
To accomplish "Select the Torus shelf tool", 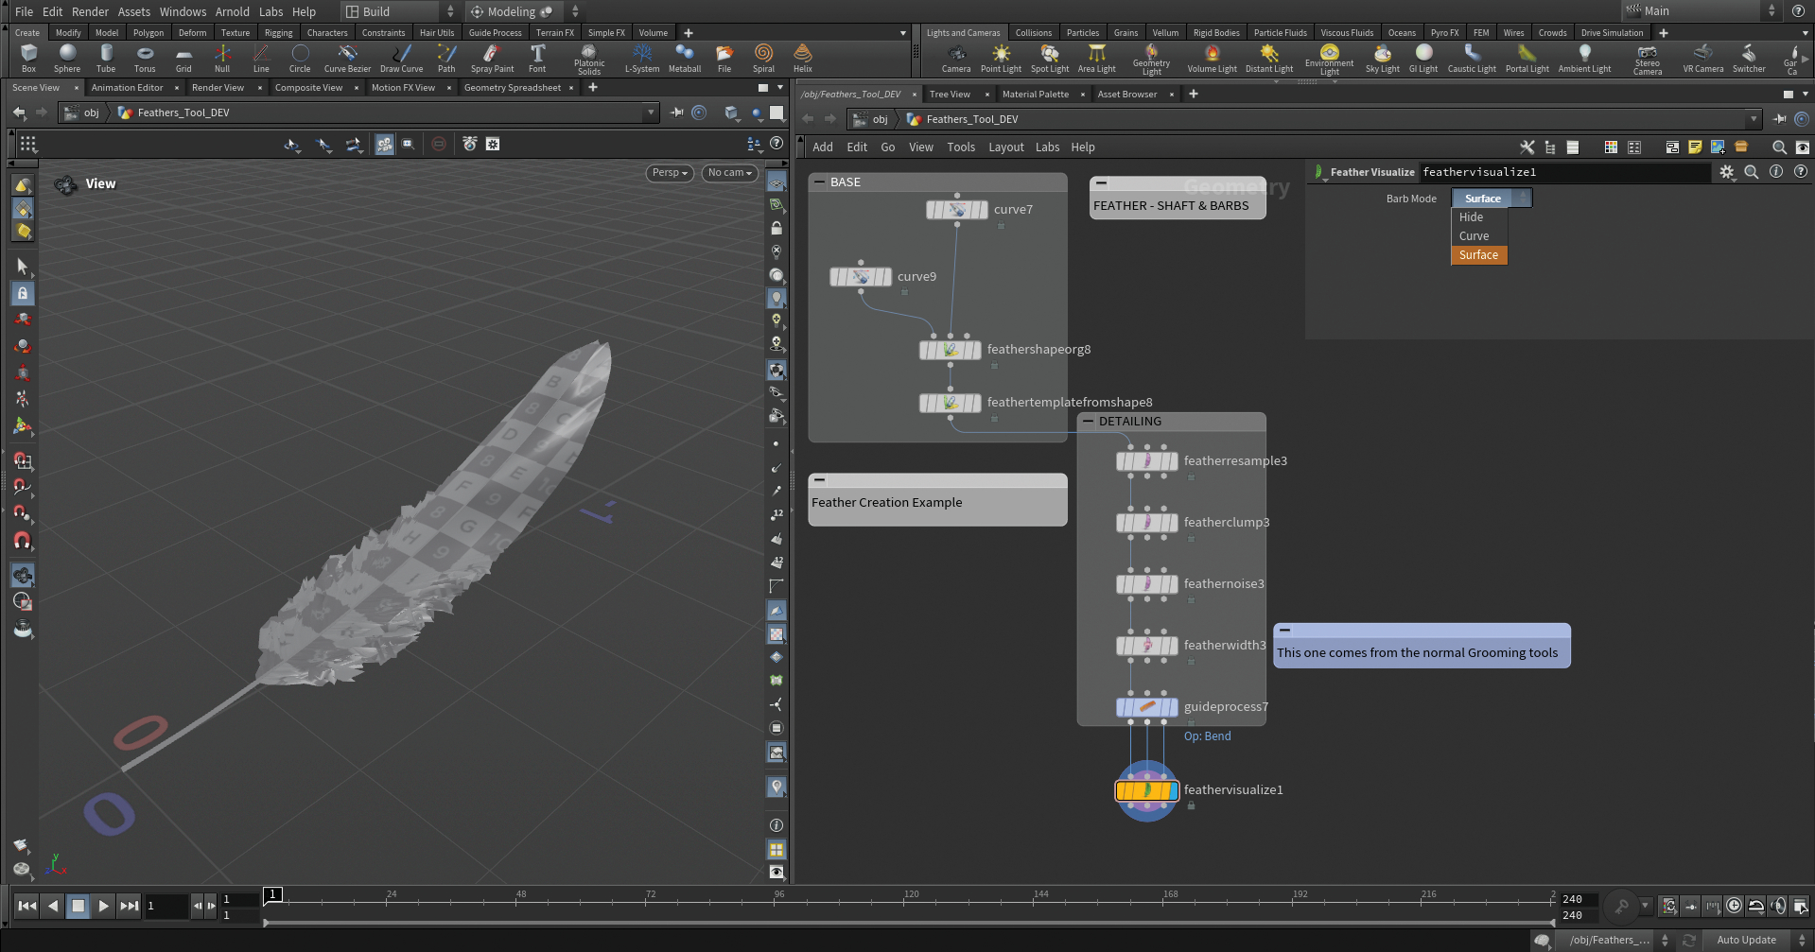I will [145, 58].
